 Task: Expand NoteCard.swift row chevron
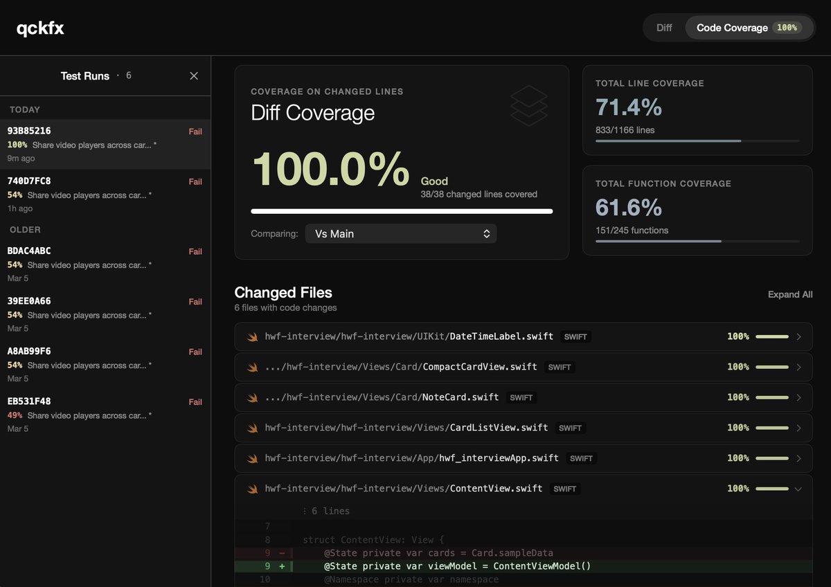point(798,397)
